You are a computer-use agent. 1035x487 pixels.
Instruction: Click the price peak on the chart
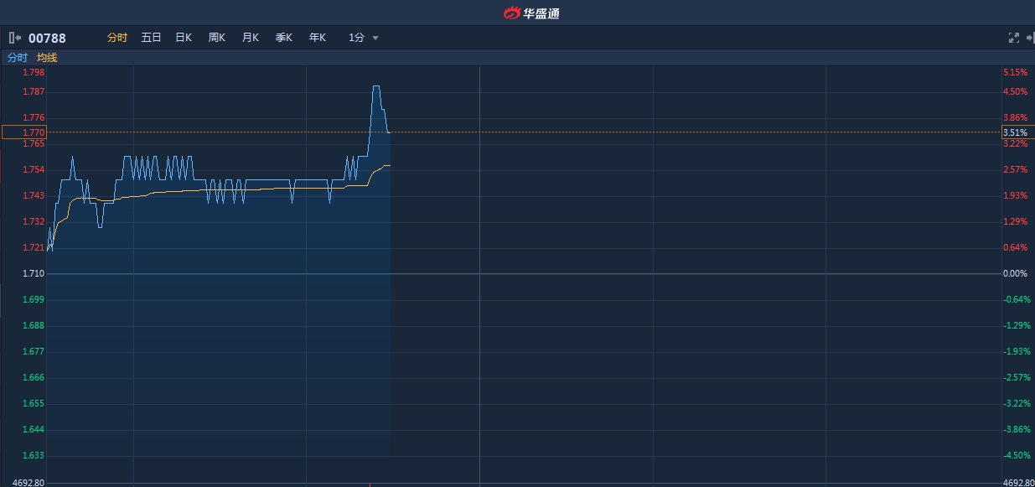pos(376,86)
